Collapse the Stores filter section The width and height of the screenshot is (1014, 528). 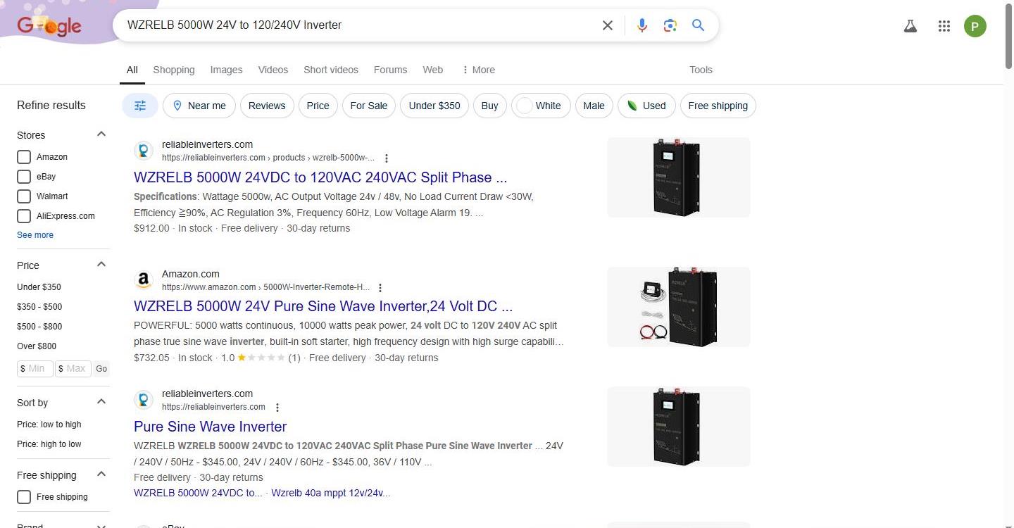pos(101,134)
